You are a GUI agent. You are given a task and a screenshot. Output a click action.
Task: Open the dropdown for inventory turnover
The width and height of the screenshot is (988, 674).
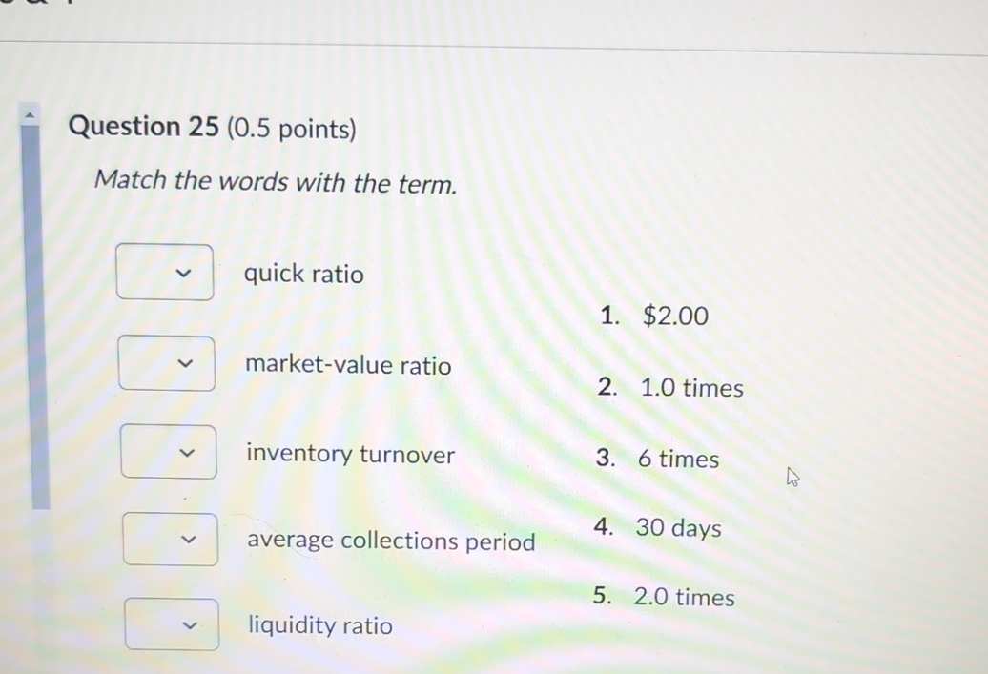point(168,451)
